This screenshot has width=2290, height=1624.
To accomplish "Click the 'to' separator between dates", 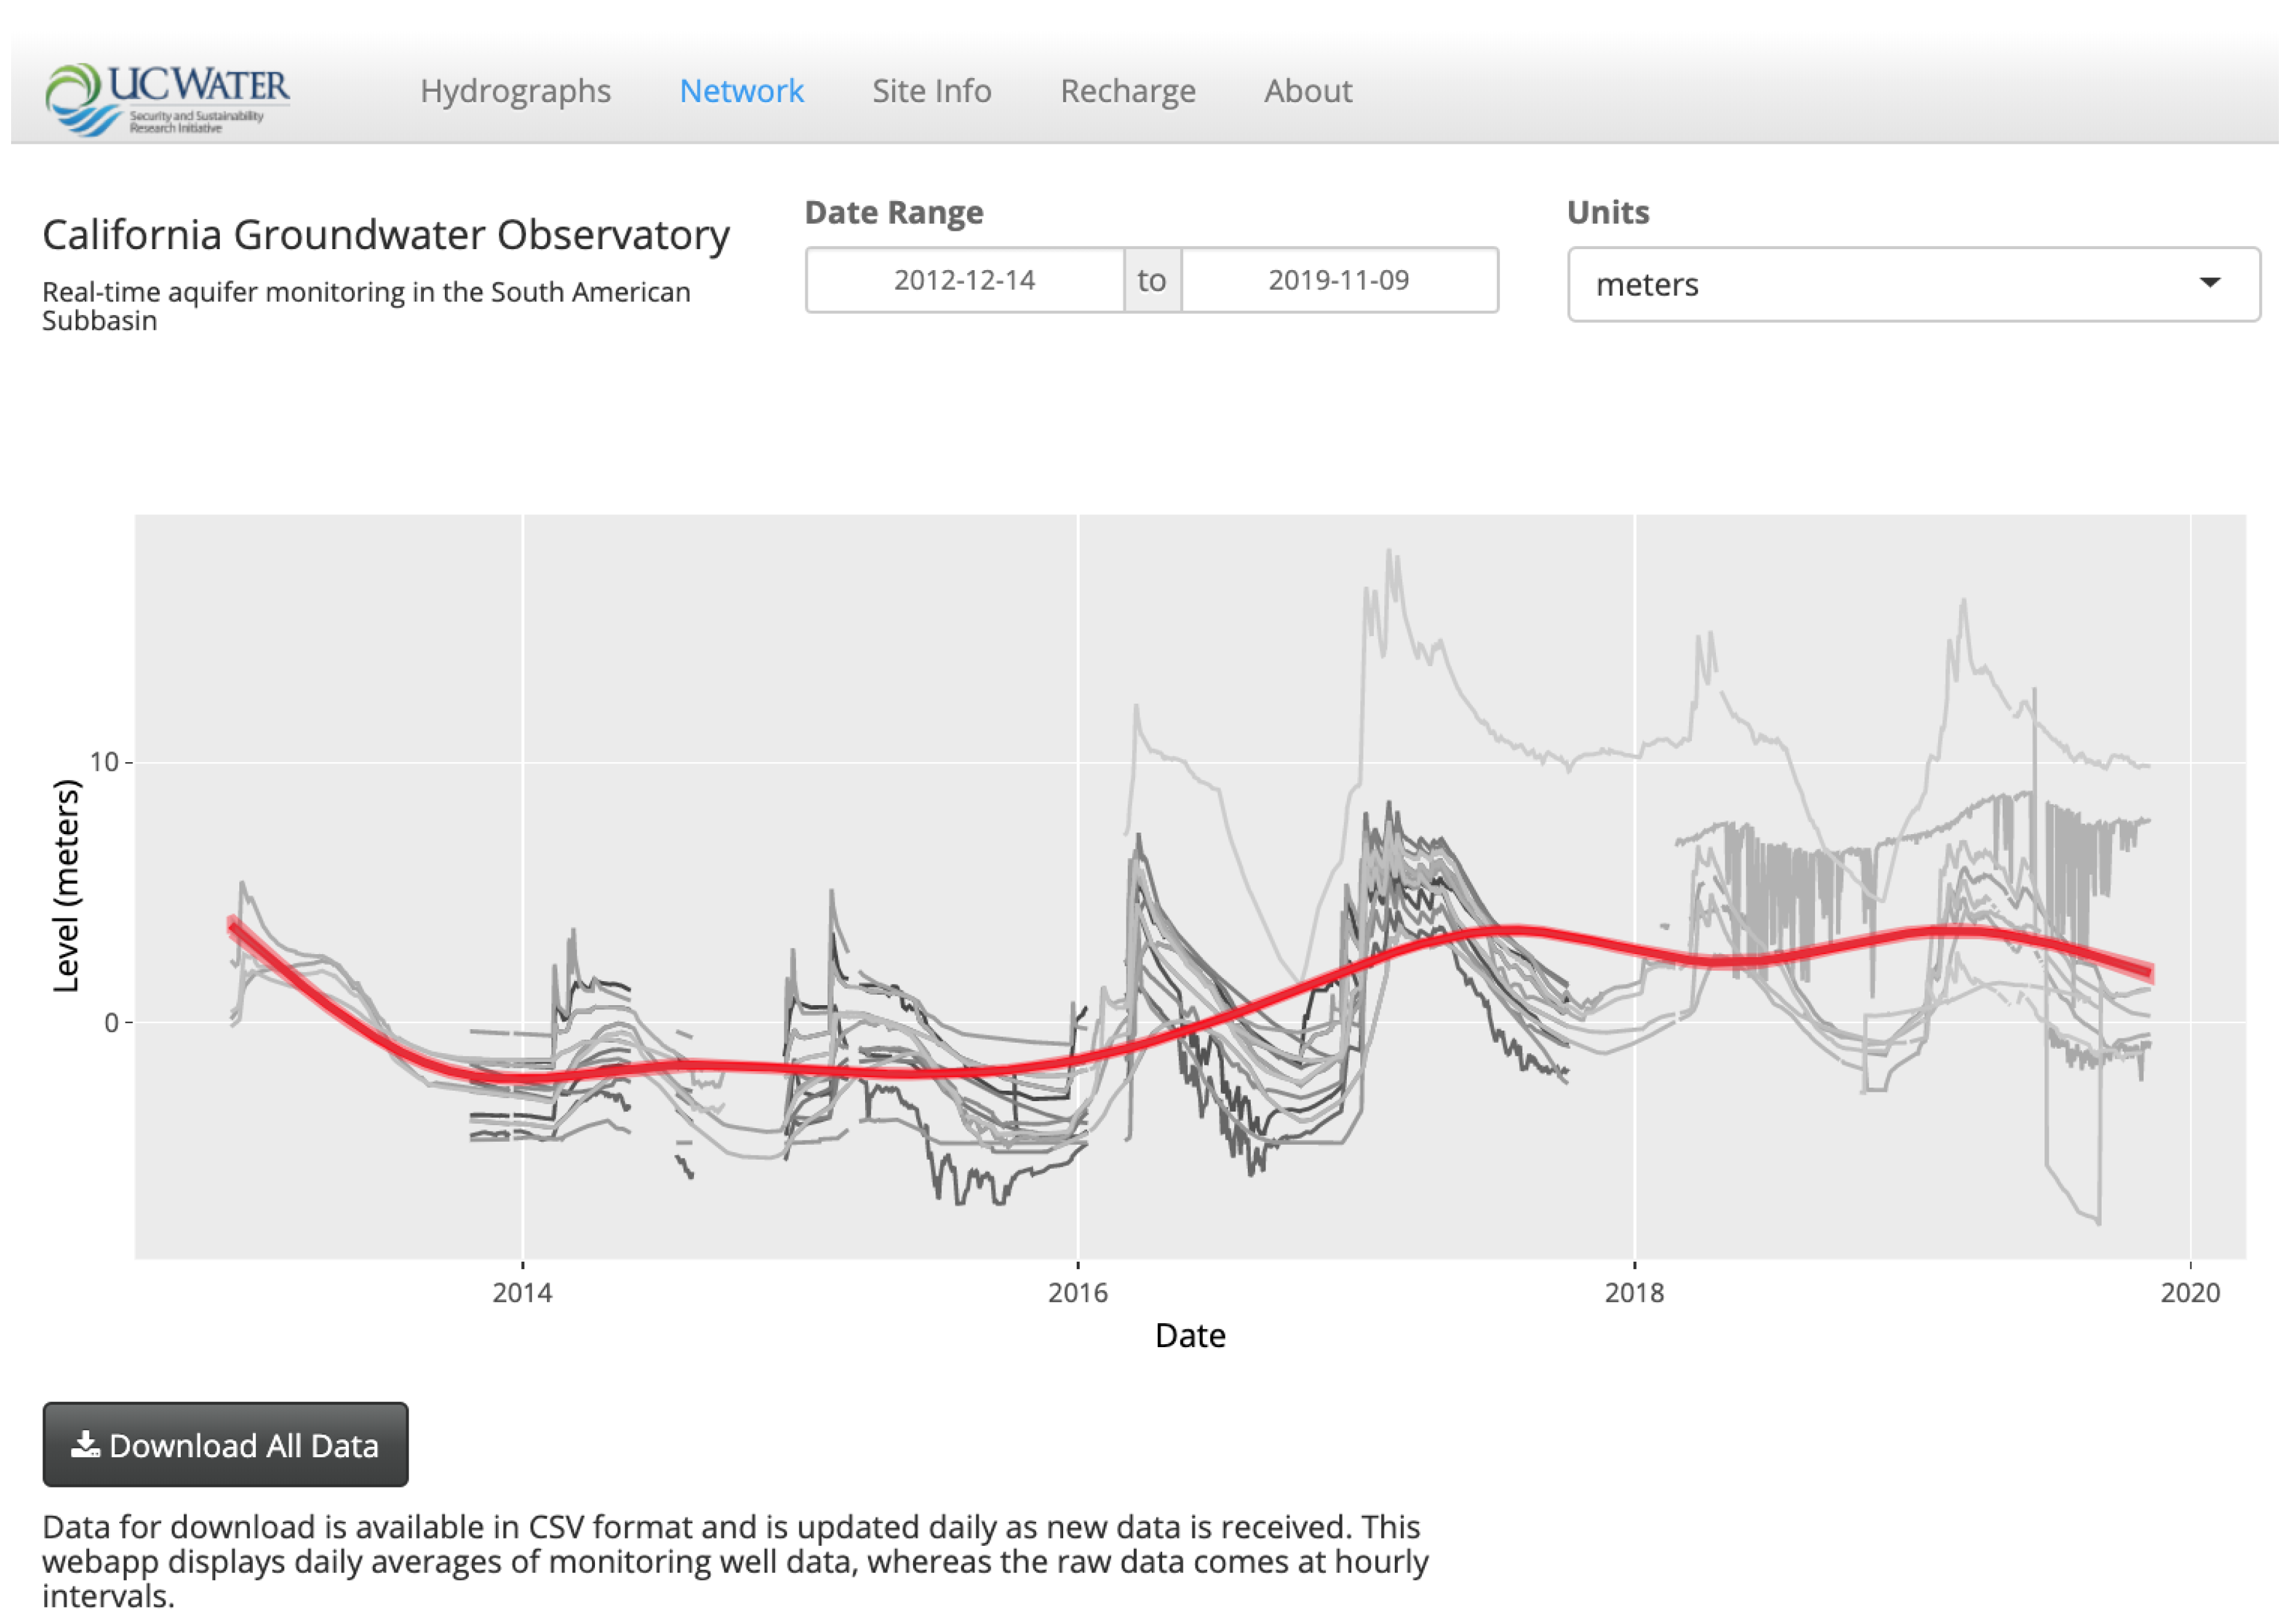I will pos(1151,280).
